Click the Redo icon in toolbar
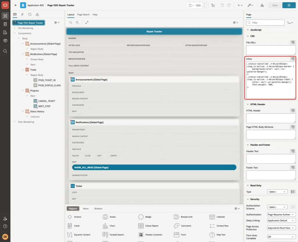 (229, 5)
